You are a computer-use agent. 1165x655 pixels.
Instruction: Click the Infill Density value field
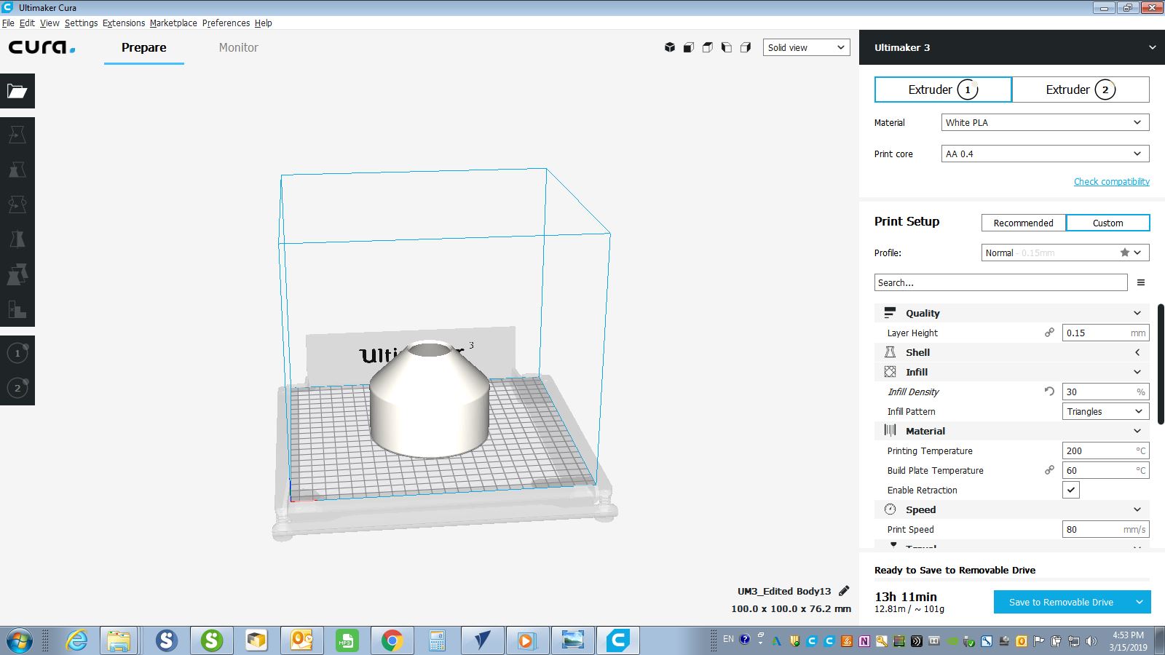pyautogui.click(x=1106, y=392)
